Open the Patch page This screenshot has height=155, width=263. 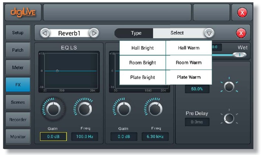coord(18,50)
